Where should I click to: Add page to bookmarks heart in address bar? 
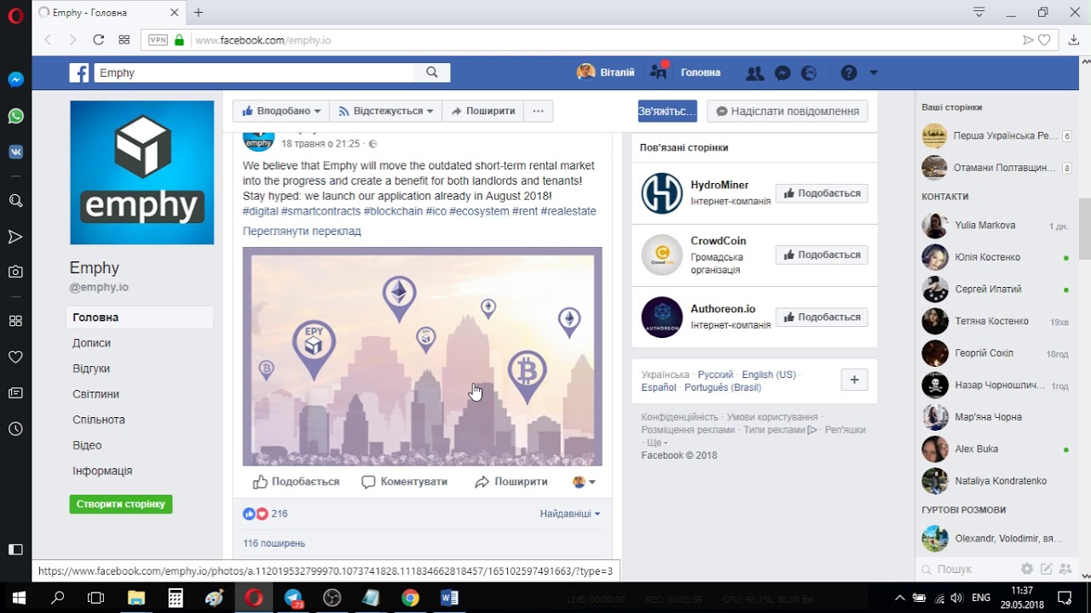pos(1044,40)
